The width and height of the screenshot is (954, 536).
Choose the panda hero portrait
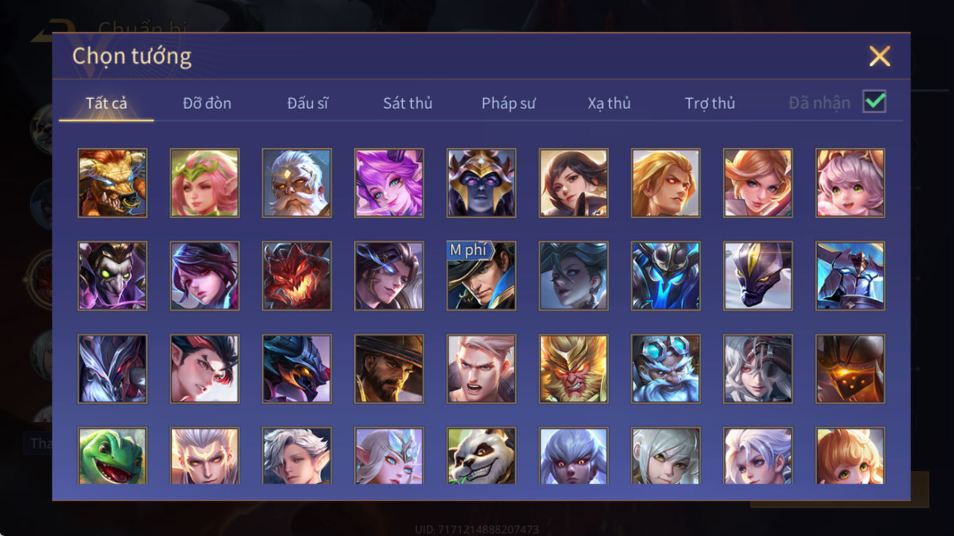482,455
